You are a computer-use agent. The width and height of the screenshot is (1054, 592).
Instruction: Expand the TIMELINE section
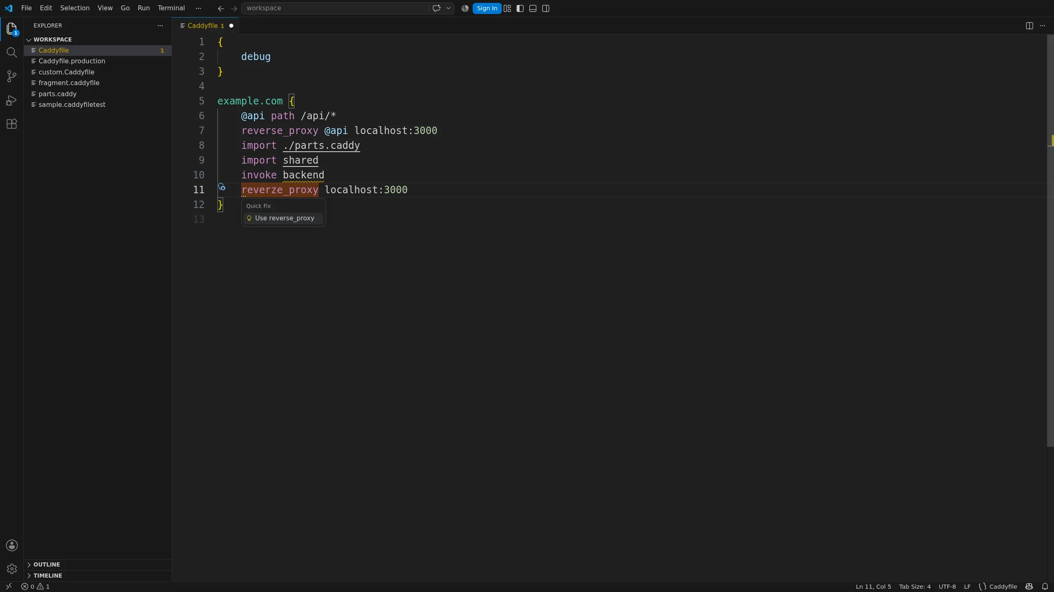98,576
